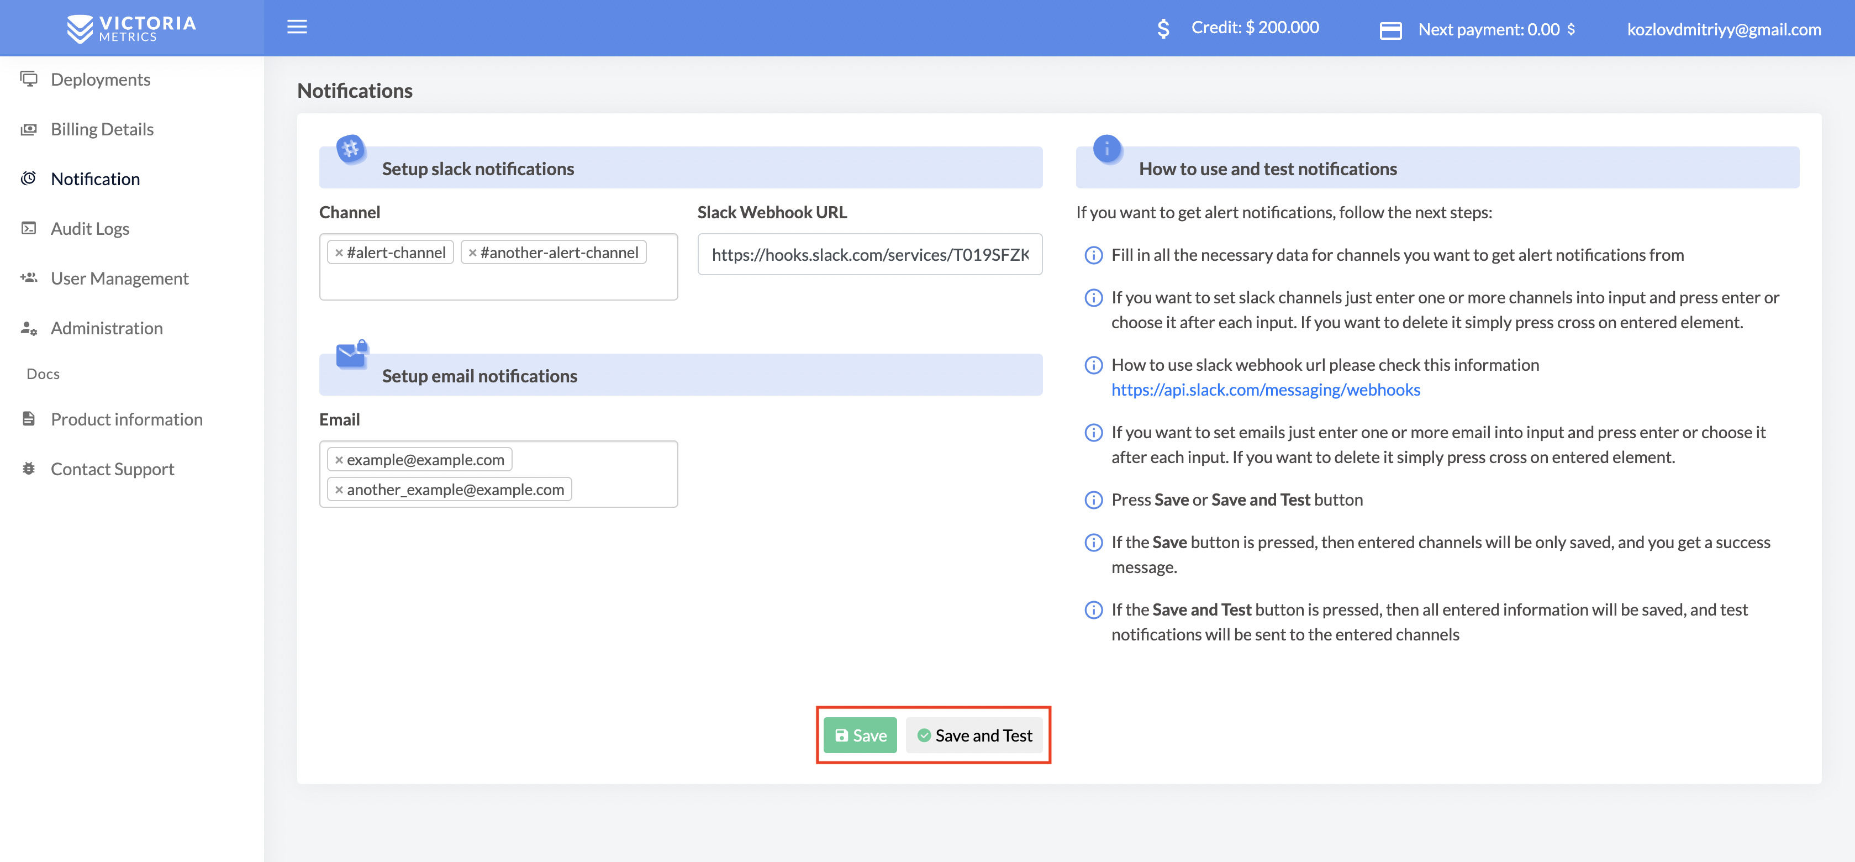This screenshot has height=862, width=1855.
Task: Click the 'Slack Webhook URL' label
Action: [x=772, y=212]
